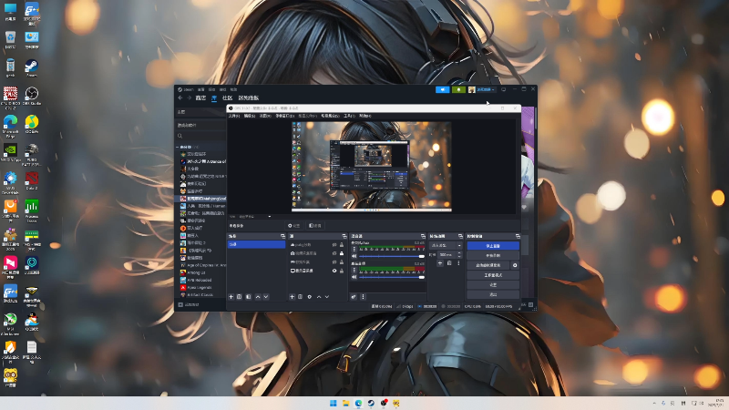Screen dimensions: 729x410
Task: Move source up arrow in Sources panel
Action: [319, 297]
